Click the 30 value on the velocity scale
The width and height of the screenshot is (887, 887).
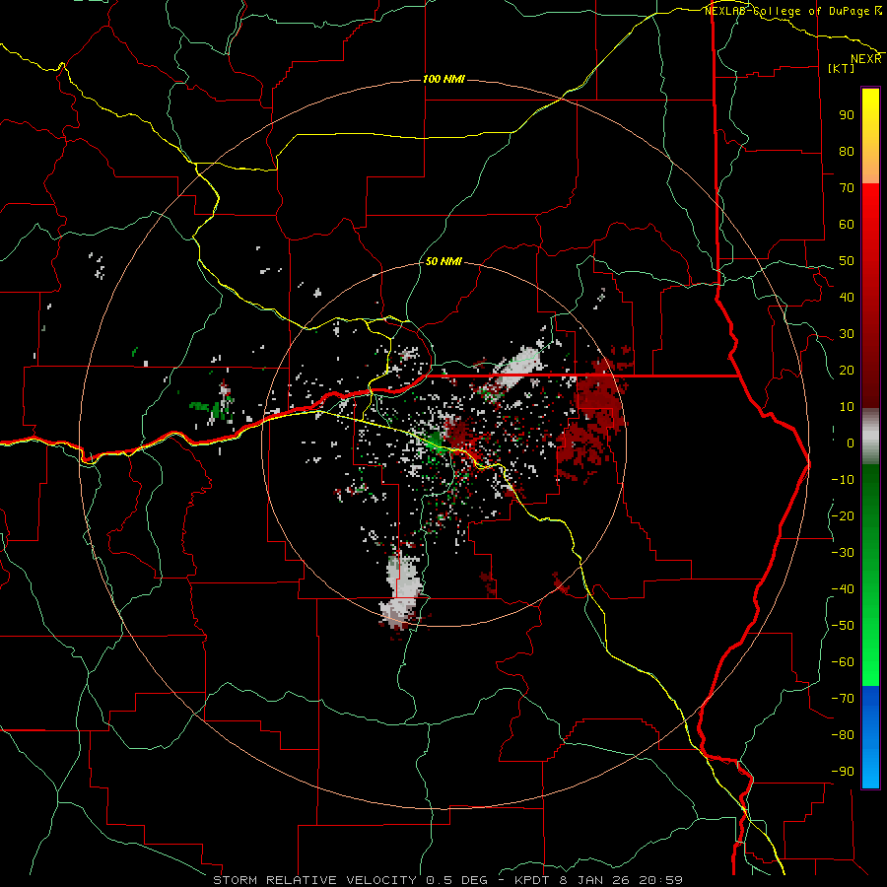pos(847,334)
